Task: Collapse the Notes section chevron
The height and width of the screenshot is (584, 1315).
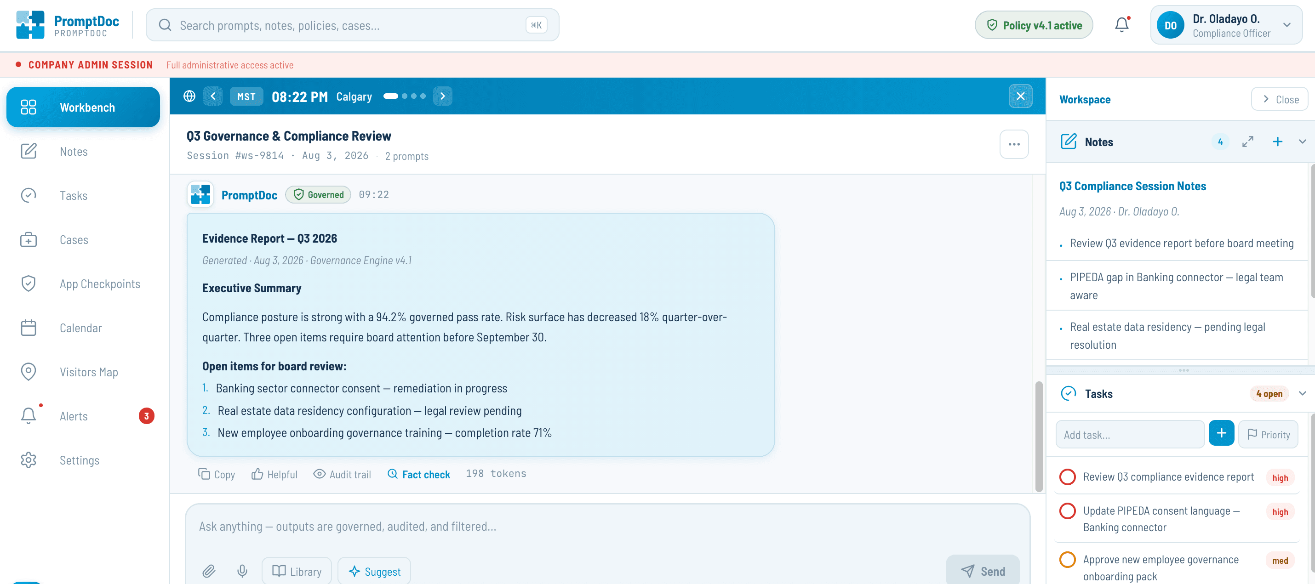Action: (x=1302, y=142)
